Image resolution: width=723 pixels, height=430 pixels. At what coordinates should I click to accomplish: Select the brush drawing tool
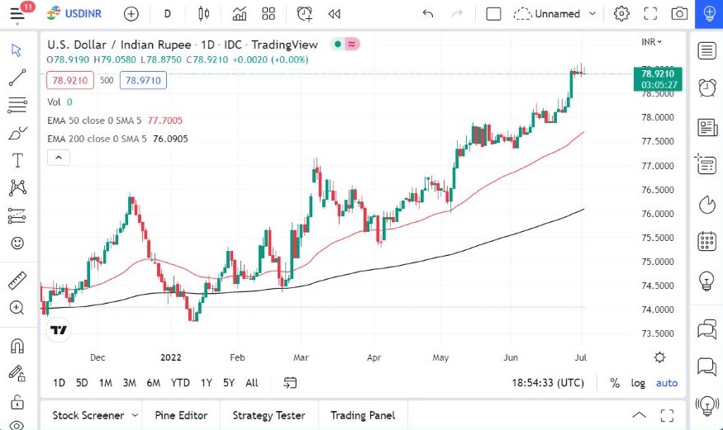17,133
